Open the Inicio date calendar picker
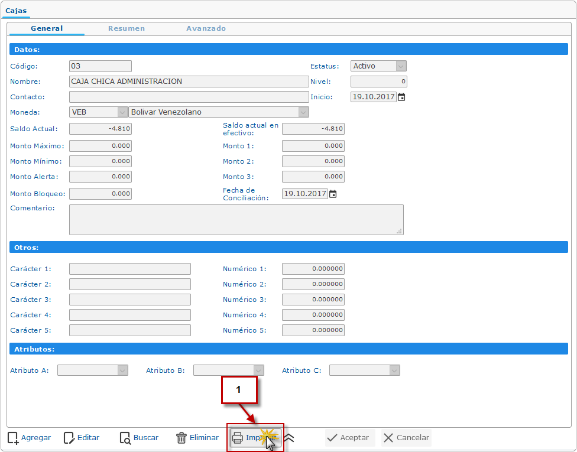The width and height of the screenshot is (577, 452). point(401,97)
